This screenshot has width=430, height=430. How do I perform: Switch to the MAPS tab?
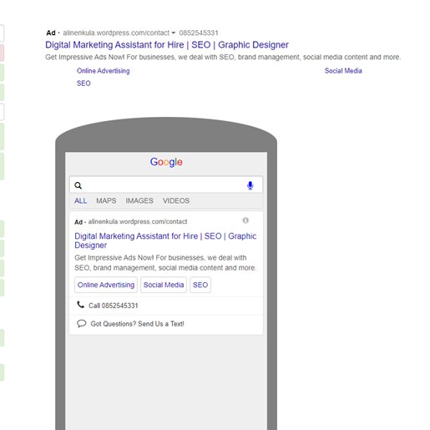point(106,200)
